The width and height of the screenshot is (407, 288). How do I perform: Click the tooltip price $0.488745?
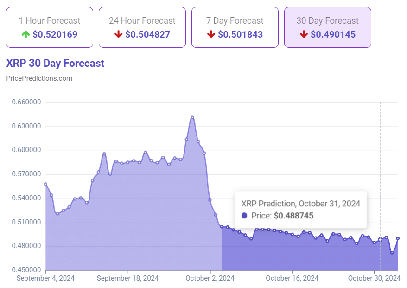(x=293, y=216)
